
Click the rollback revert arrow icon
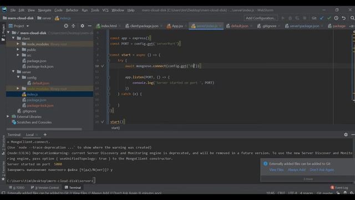click(344, 18)
